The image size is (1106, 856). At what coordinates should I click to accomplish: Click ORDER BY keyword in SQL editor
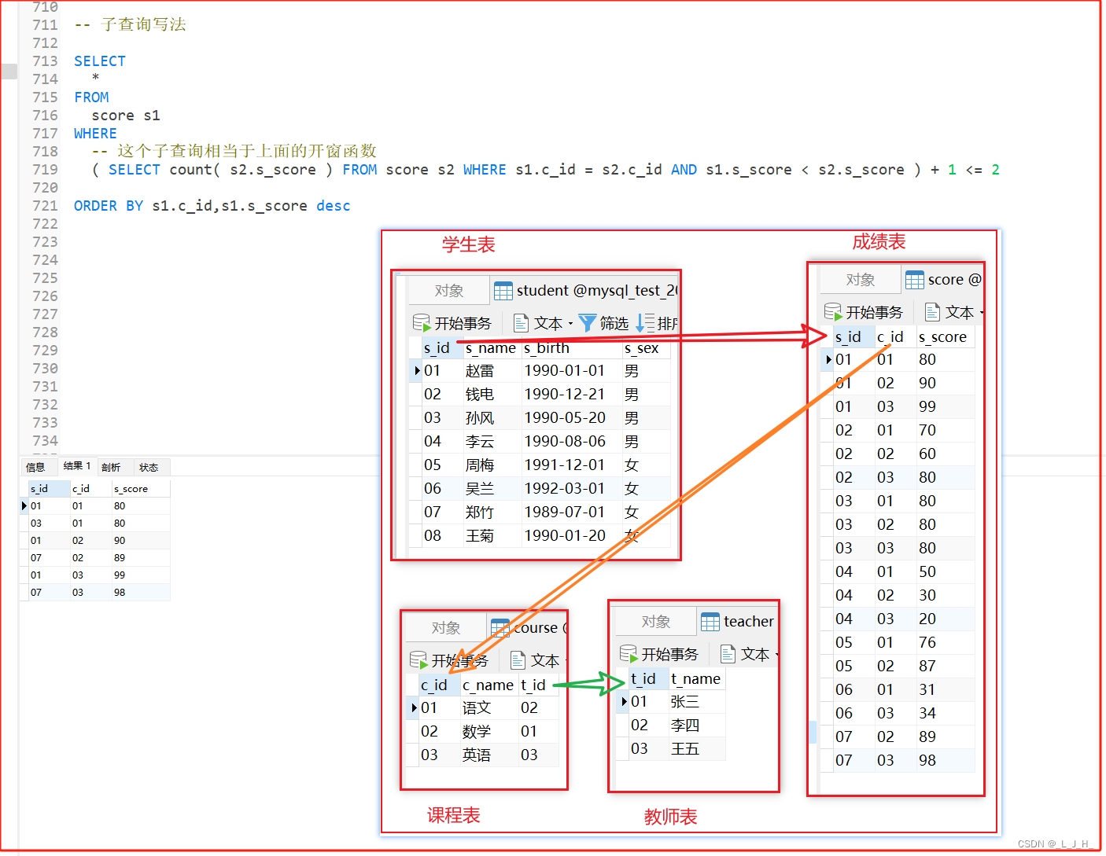pos(109,206)
